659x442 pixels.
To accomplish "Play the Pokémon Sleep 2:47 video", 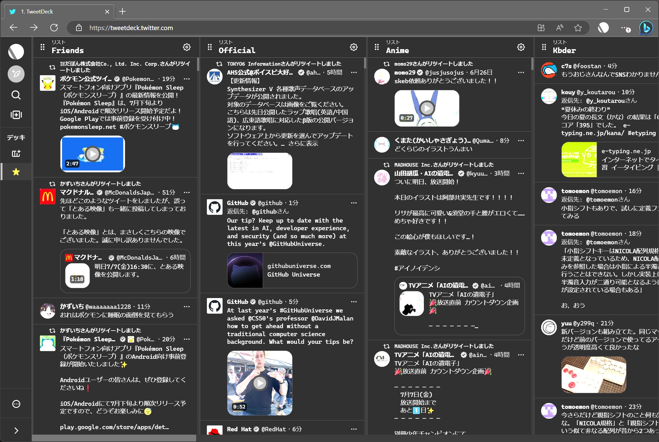I will coord(92,154).
